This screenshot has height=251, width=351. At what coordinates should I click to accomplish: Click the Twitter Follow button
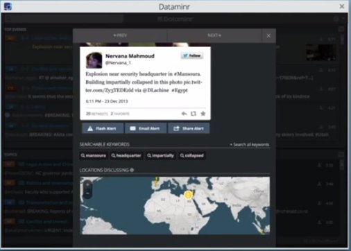[192, 55]
